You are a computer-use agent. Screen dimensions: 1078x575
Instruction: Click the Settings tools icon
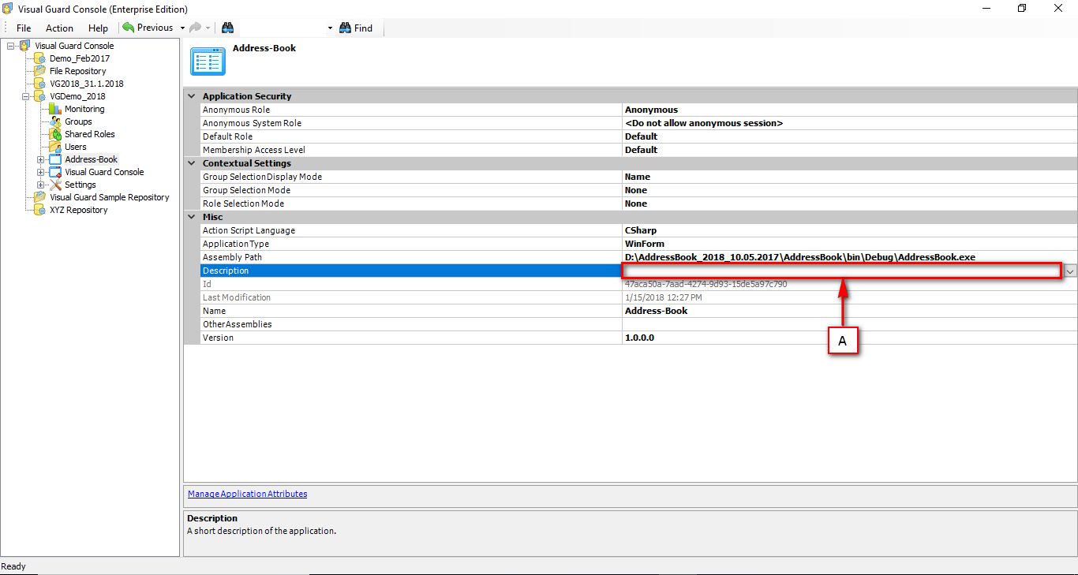click(x=55, y=185)
